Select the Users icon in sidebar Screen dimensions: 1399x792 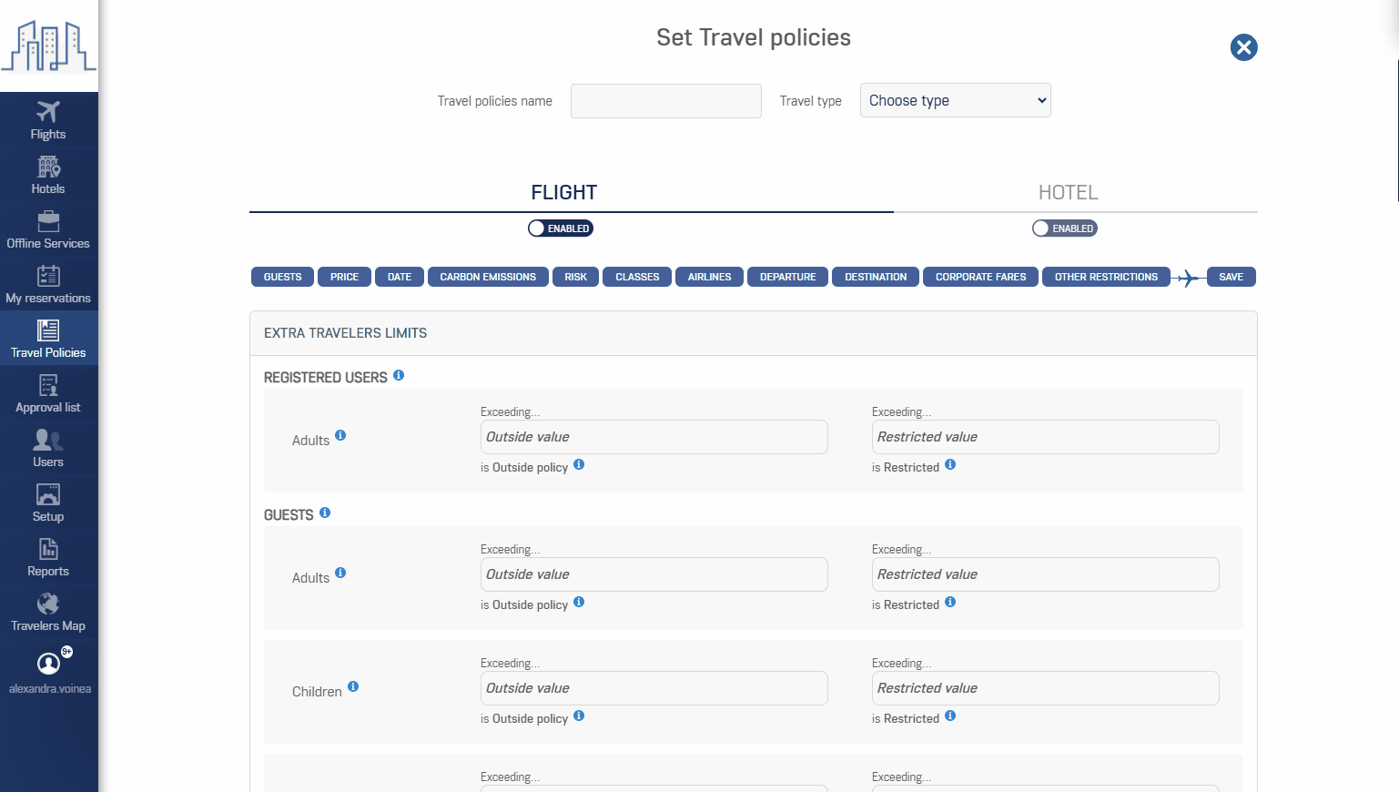(48, 448)
